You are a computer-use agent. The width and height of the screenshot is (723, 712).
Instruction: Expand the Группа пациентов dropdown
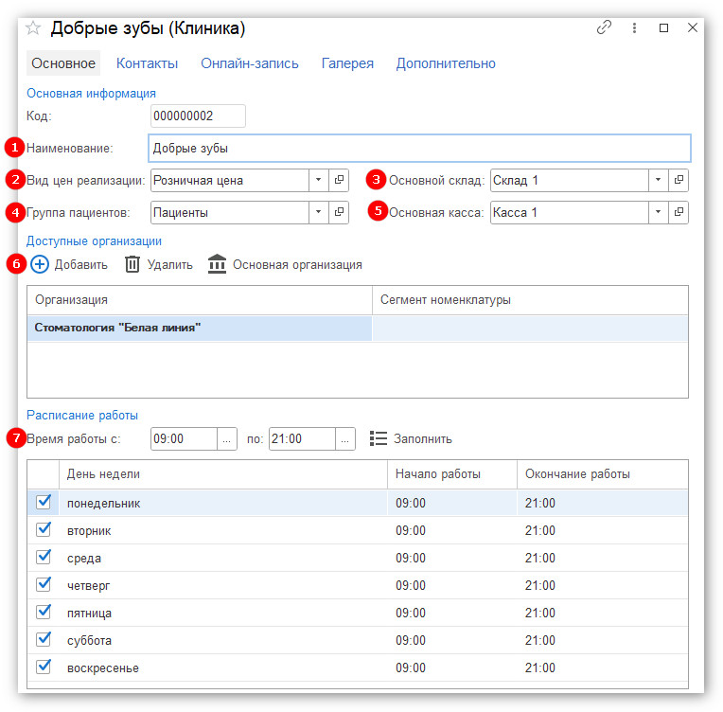click(319, 212)
